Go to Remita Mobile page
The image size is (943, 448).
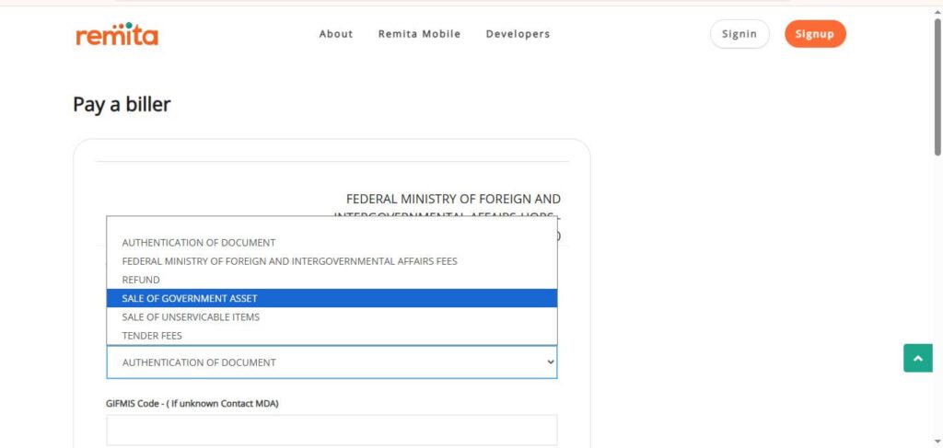tap(419, 34)
